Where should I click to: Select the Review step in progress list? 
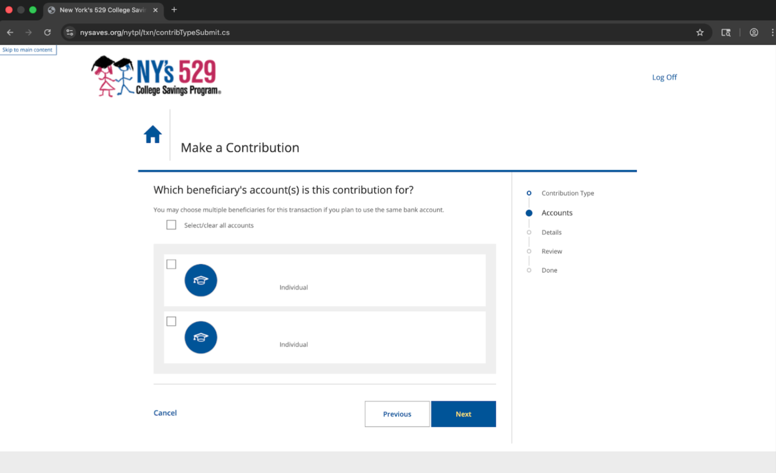pyautogui.click(x=552, y=251)
